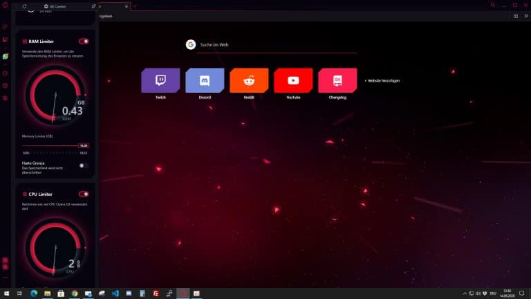Pin the GX Control panel
The width and height of the screenshot is (531, 299).
[94, 6]
